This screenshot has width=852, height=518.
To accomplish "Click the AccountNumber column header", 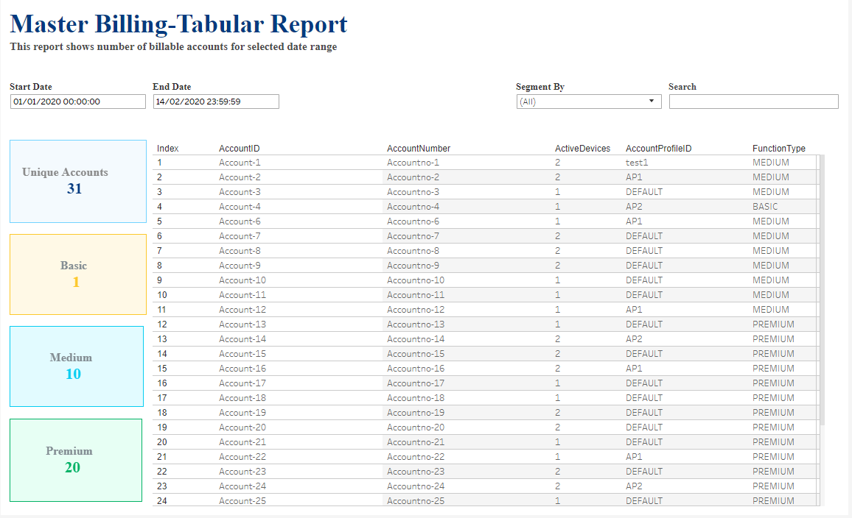I will (419, 149).
